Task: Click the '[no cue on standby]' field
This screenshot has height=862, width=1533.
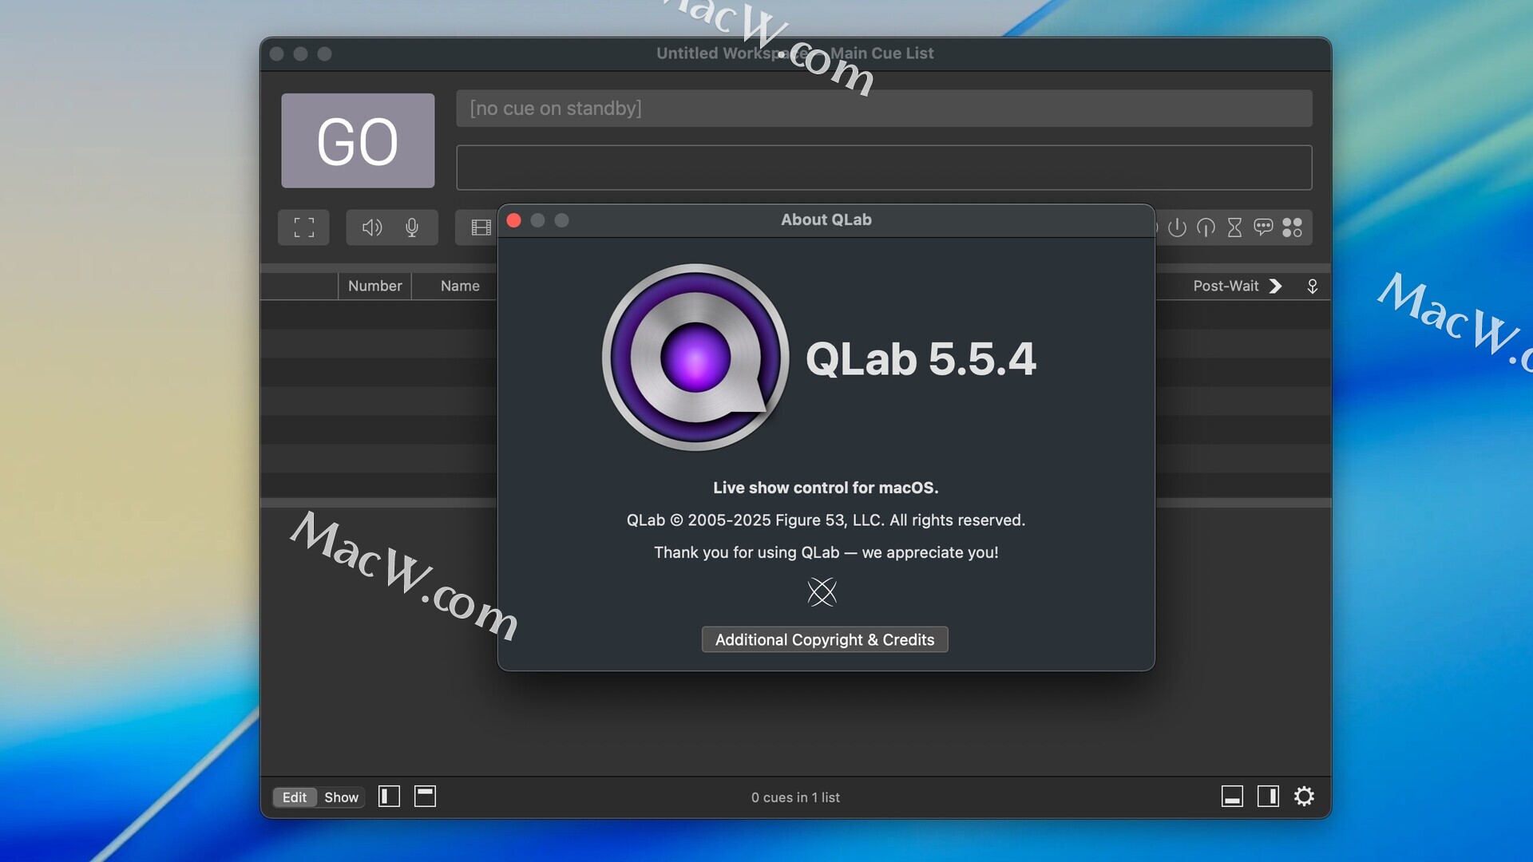Action: (884, 108)
